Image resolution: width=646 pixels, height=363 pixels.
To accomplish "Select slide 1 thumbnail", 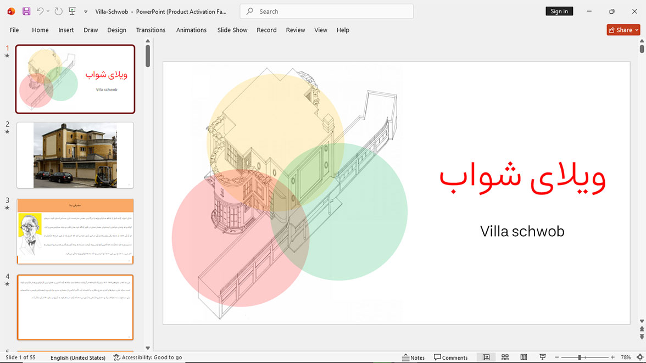I will pos(75,79).
